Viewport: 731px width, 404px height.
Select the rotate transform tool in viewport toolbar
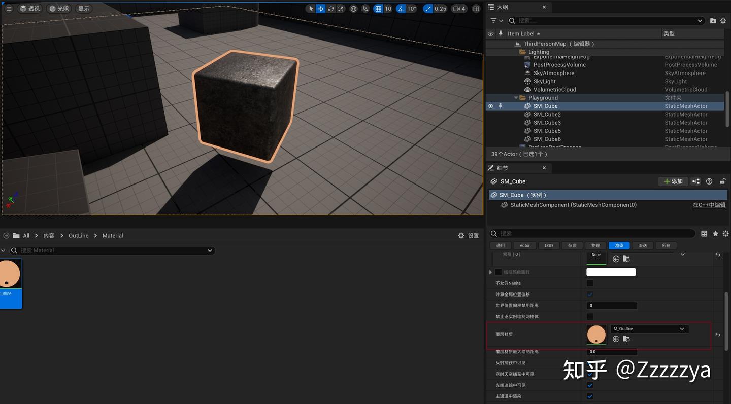[331, 9]
